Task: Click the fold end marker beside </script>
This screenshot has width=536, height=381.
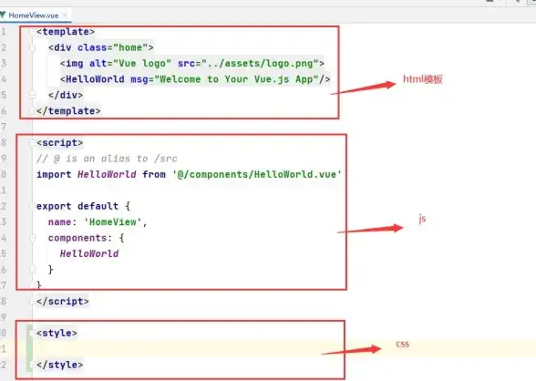Action: coord(32,302)
